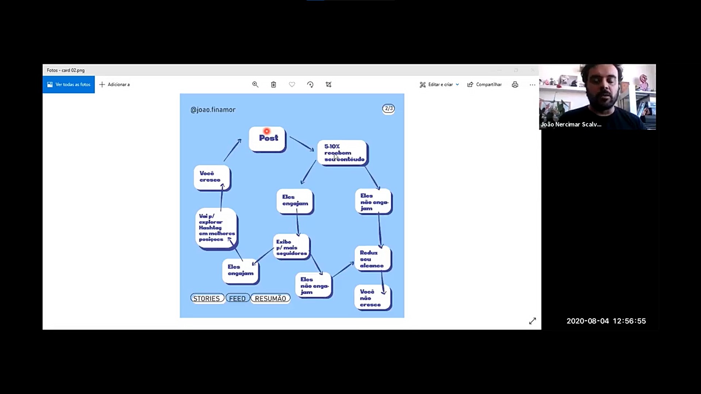Viewport: 701px width, 394px height.
Task: Open the three-dots more options menu
Action: [532, 85]
